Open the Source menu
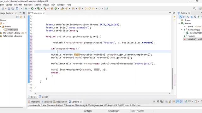The image size is (202, 113). tap(9, 5)
